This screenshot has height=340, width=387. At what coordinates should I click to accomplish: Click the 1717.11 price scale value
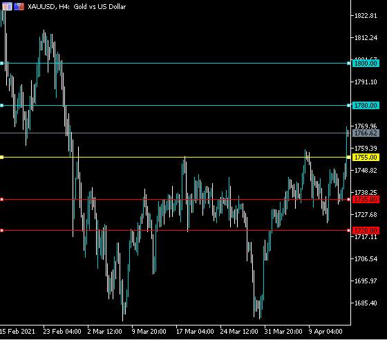tap(366, 237)
